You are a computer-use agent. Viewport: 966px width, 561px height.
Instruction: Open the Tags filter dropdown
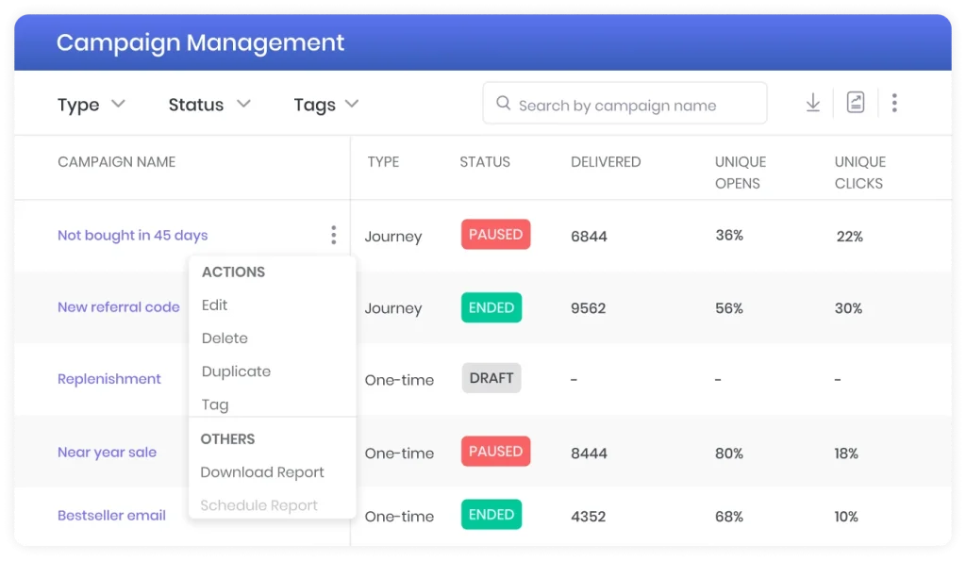pos(325,104)
